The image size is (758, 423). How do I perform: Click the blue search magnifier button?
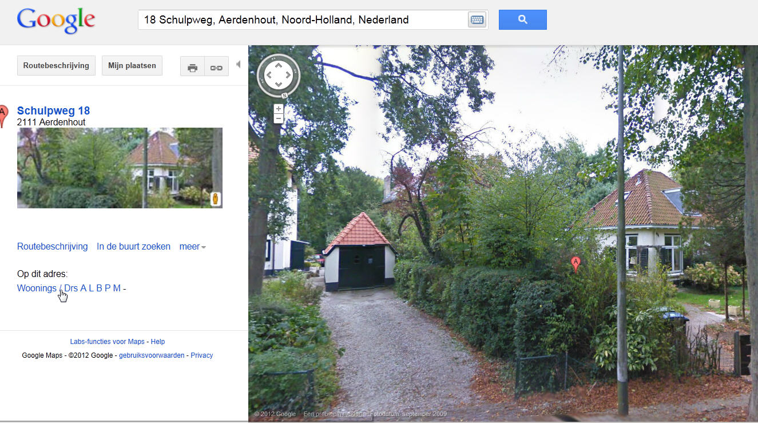click(522, 19)
